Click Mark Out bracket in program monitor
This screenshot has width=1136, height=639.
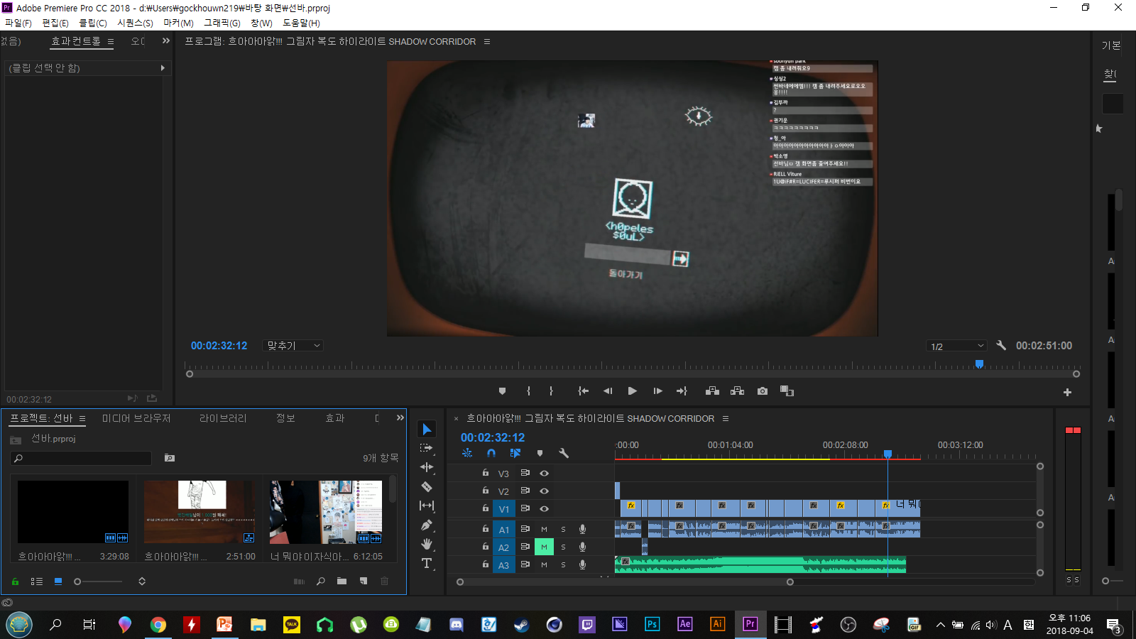tap(551, 391)
